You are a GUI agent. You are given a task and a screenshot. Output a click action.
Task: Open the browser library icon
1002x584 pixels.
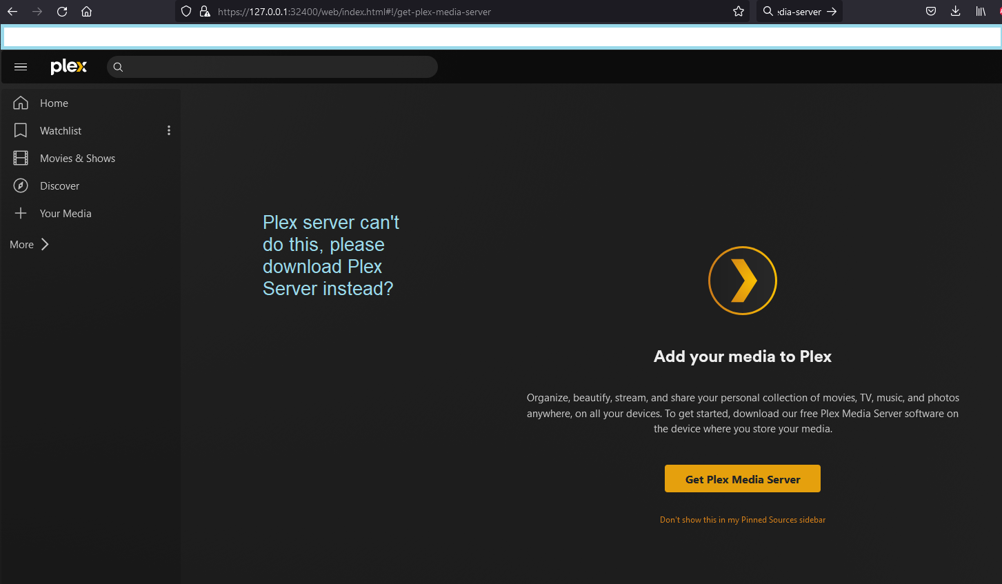(981, 12)
